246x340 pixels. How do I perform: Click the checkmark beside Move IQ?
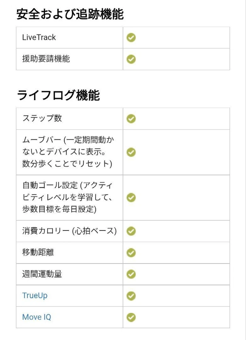click(131, 317)
